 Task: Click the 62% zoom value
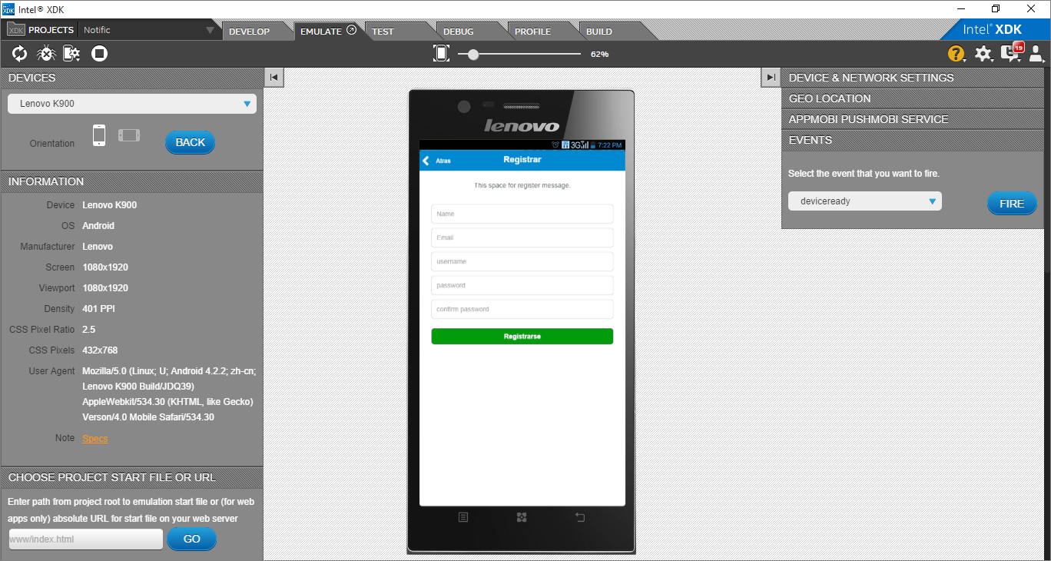[599, 55]
